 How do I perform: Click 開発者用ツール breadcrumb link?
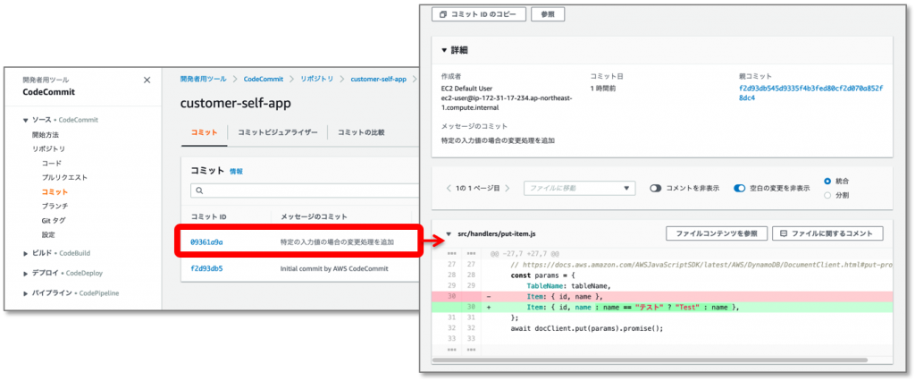coord(204,79)
